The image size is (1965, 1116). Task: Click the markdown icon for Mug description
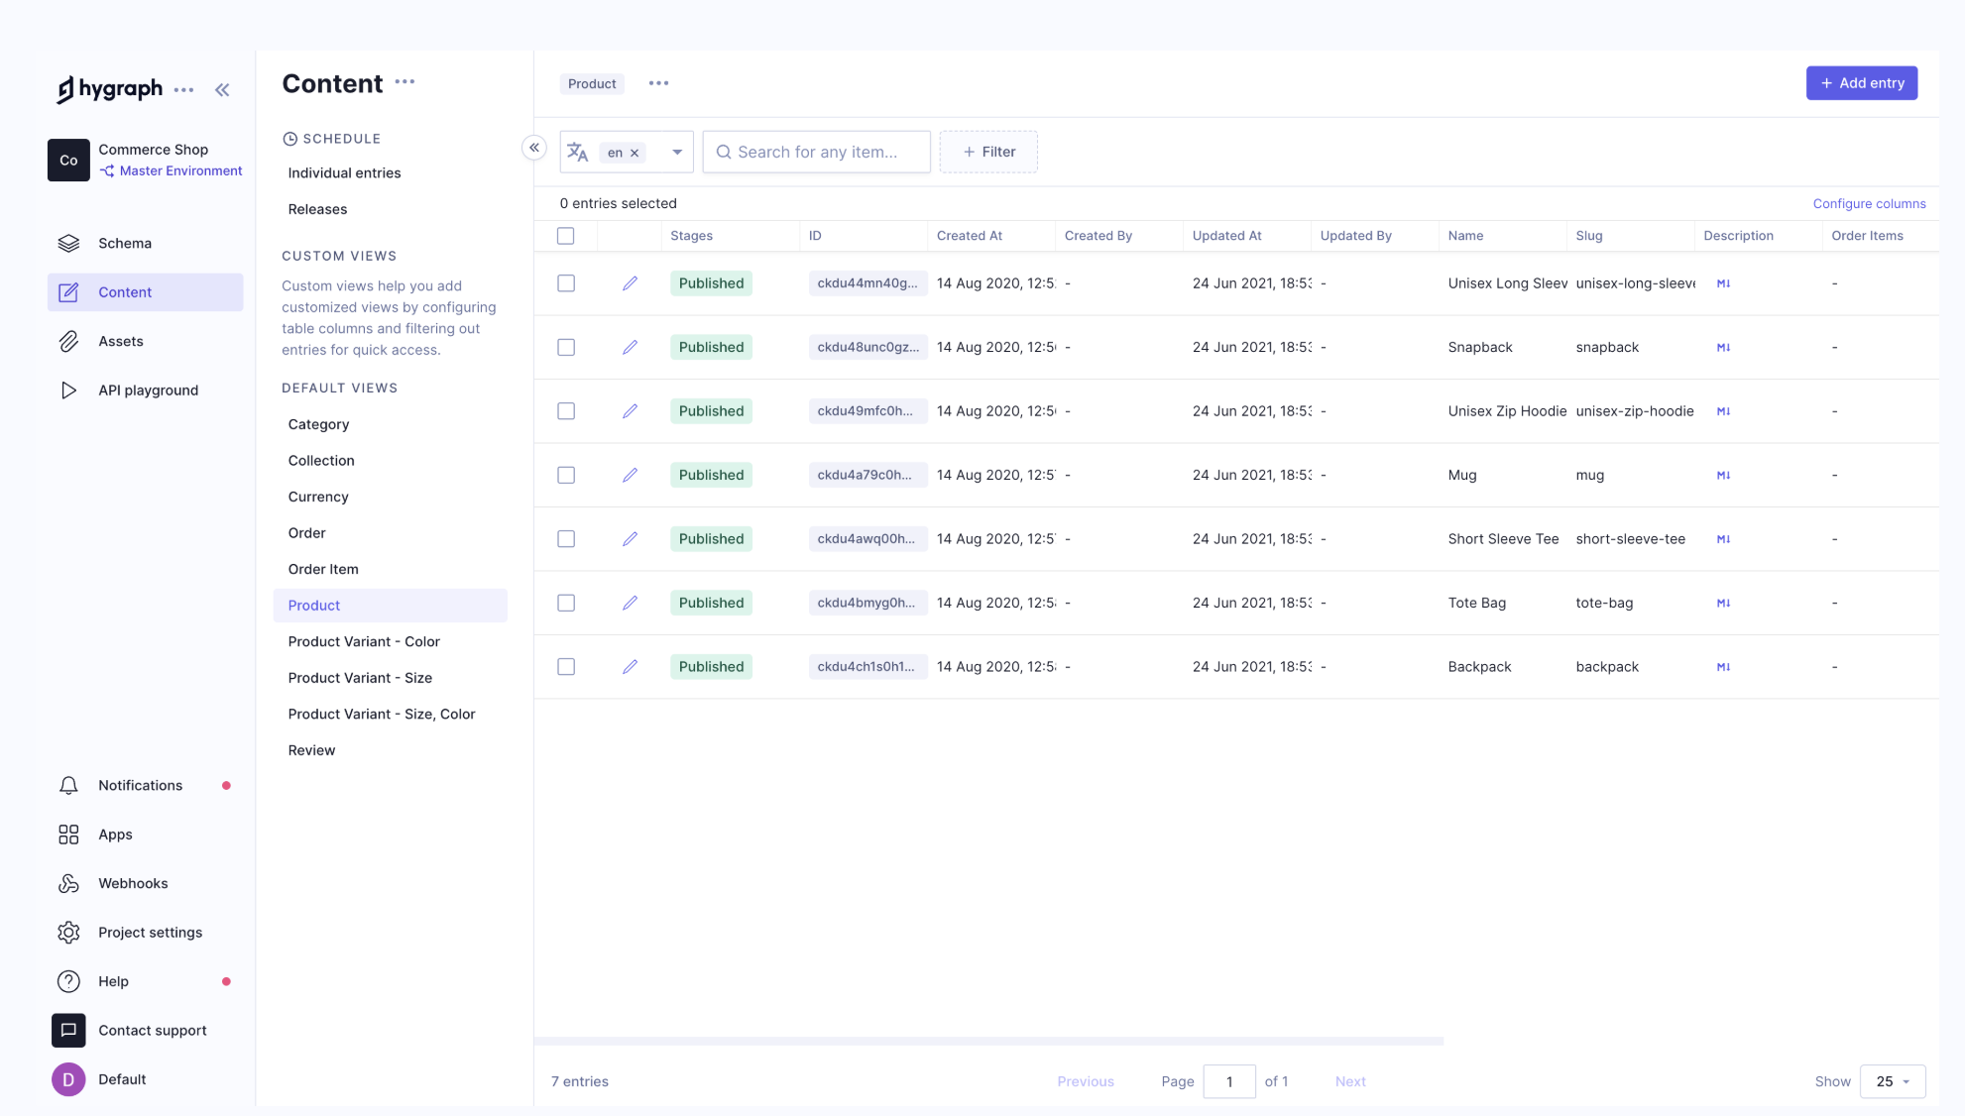[x=1723, y=476]
